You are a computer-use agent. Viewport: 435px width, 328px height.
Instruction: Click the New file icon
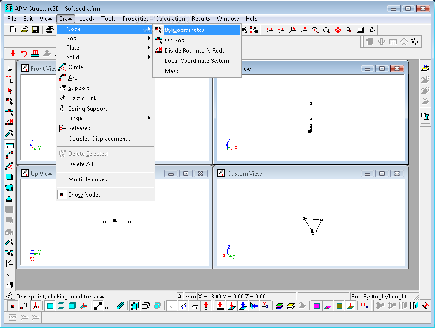pyautogui.click(x=13, y=30)
